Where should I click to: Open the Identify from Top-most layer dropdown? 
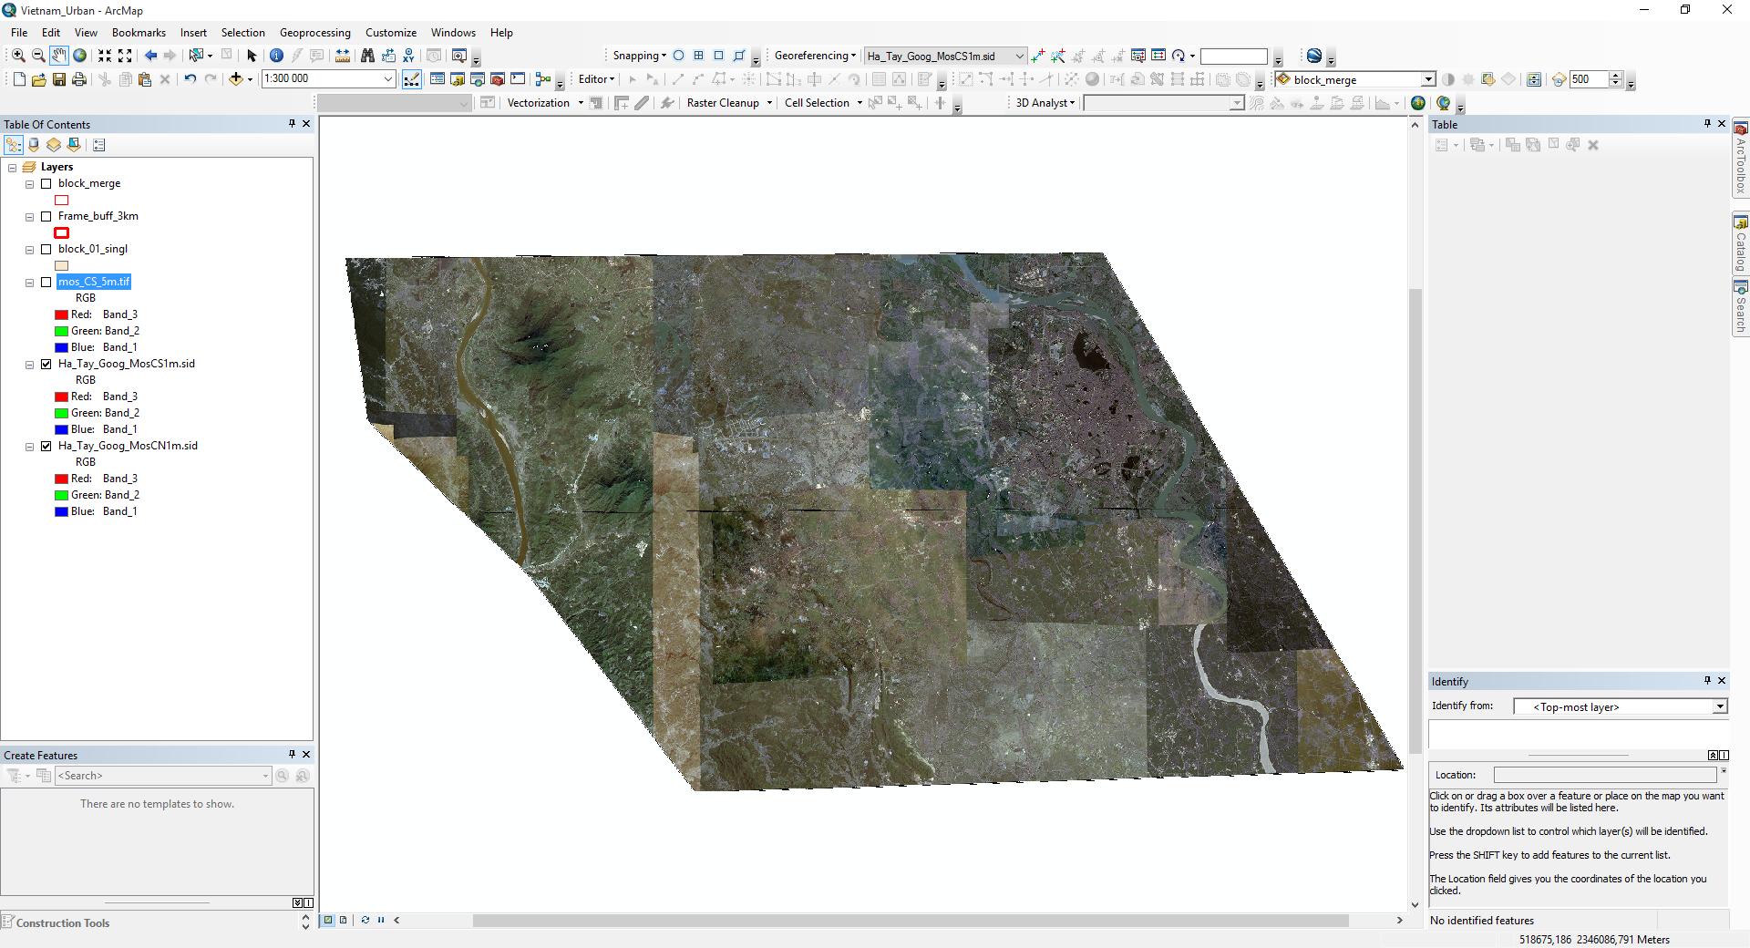click(1719, 706)
